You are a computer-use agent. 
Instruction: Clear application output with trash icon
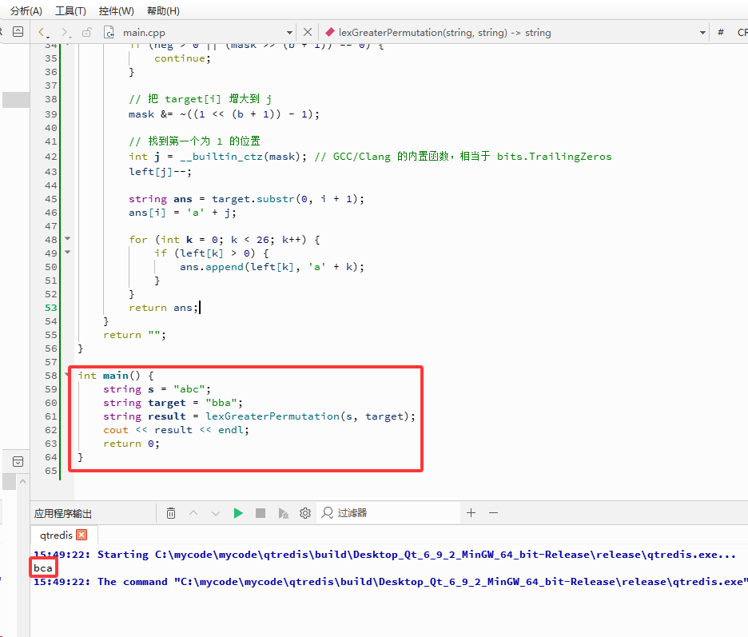[171, 513]
